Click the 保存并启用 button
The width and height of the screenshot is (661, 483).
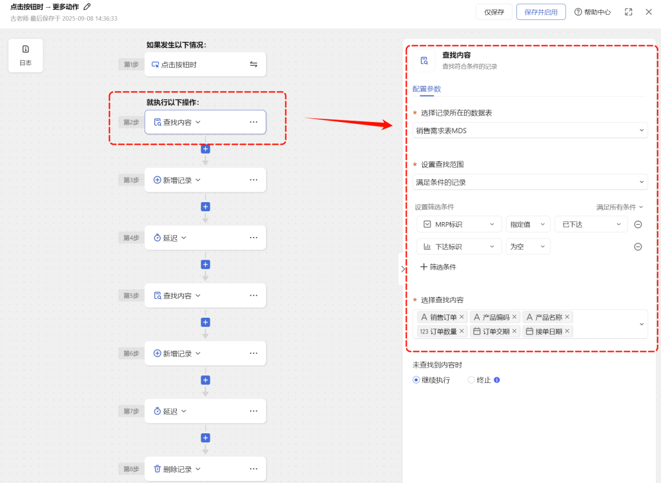541,12
